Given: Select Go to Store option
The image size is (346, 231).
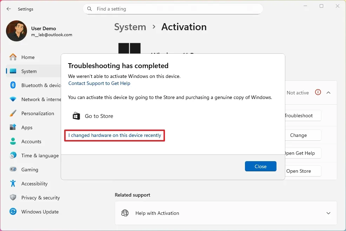Looking at the screenshot, I should click(x=93, y=116).
